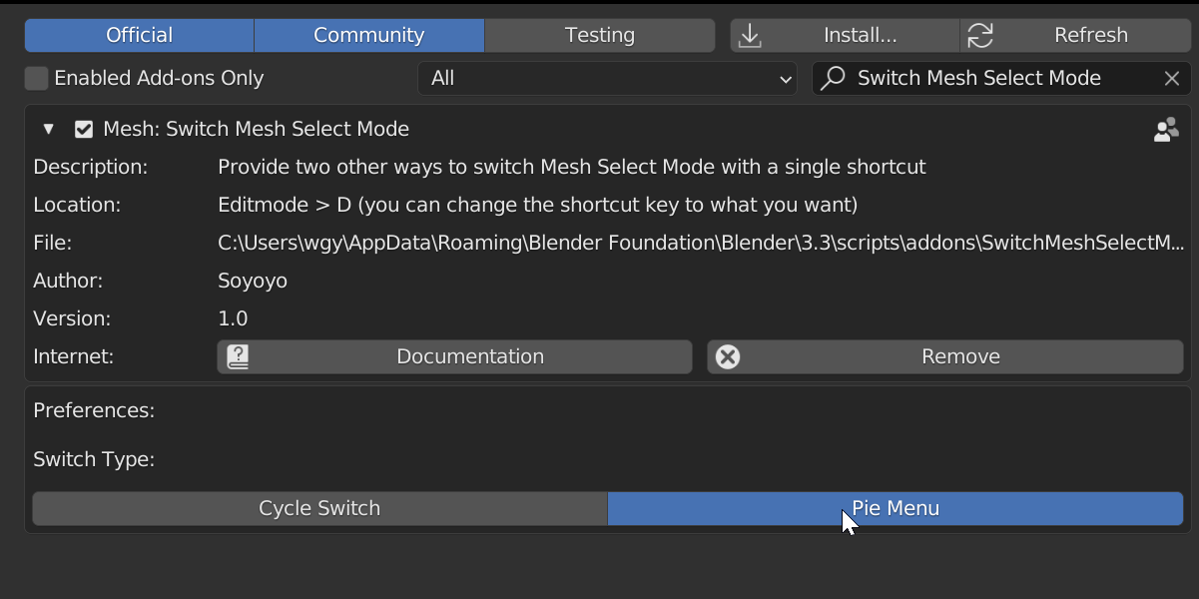Click the add-on file path text
1199x599 pixels.
[702, 243]
